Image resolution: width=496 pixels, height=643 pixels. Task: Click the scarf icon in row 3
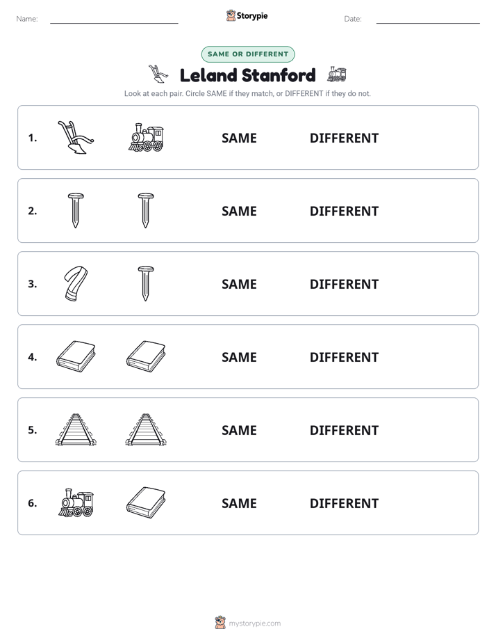76,283
